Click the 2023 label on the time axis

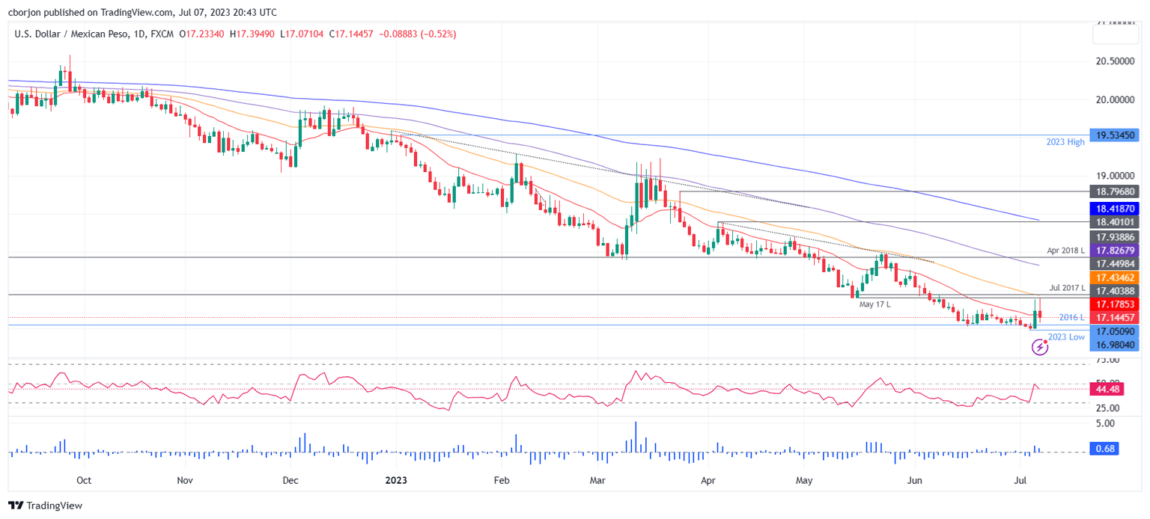396,481
